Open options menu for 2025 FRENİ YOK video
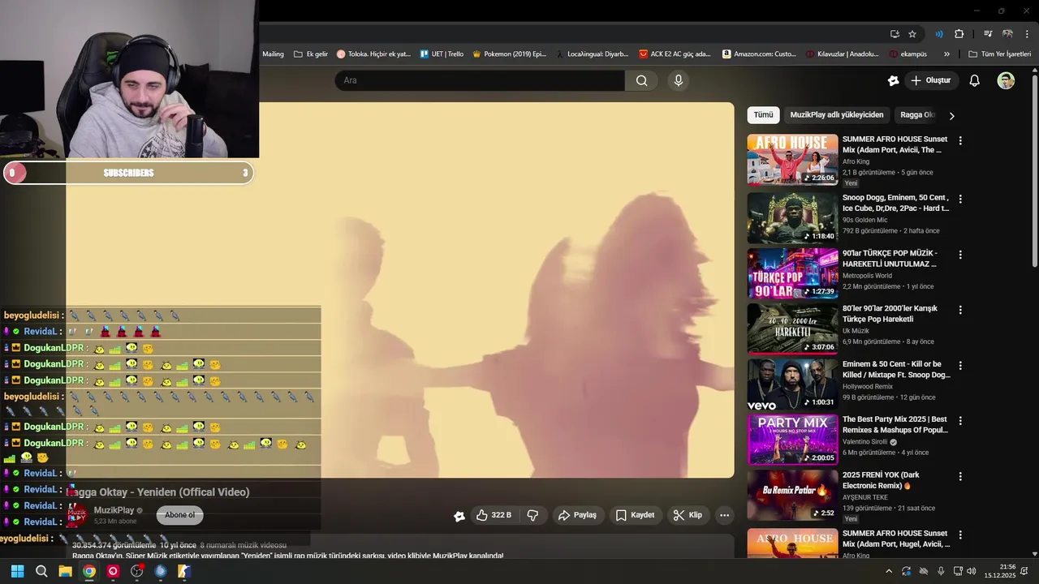The image size is (1039, 584). coord(960,477)
